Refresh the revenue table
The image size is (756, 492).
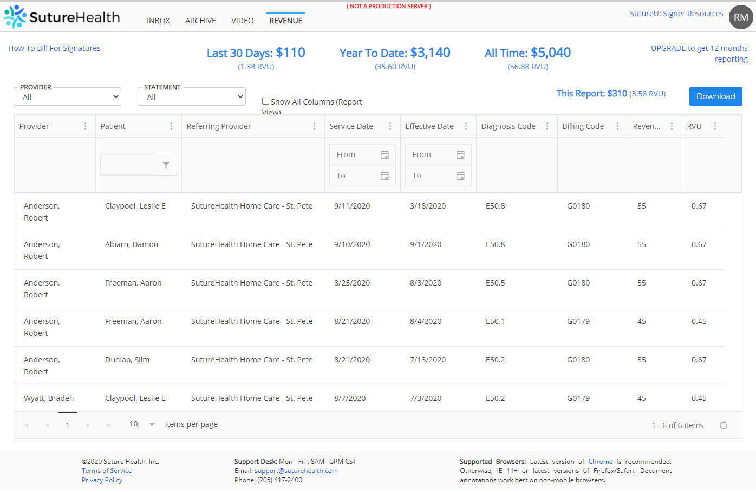pyautogui.click(x=723, y=425)
